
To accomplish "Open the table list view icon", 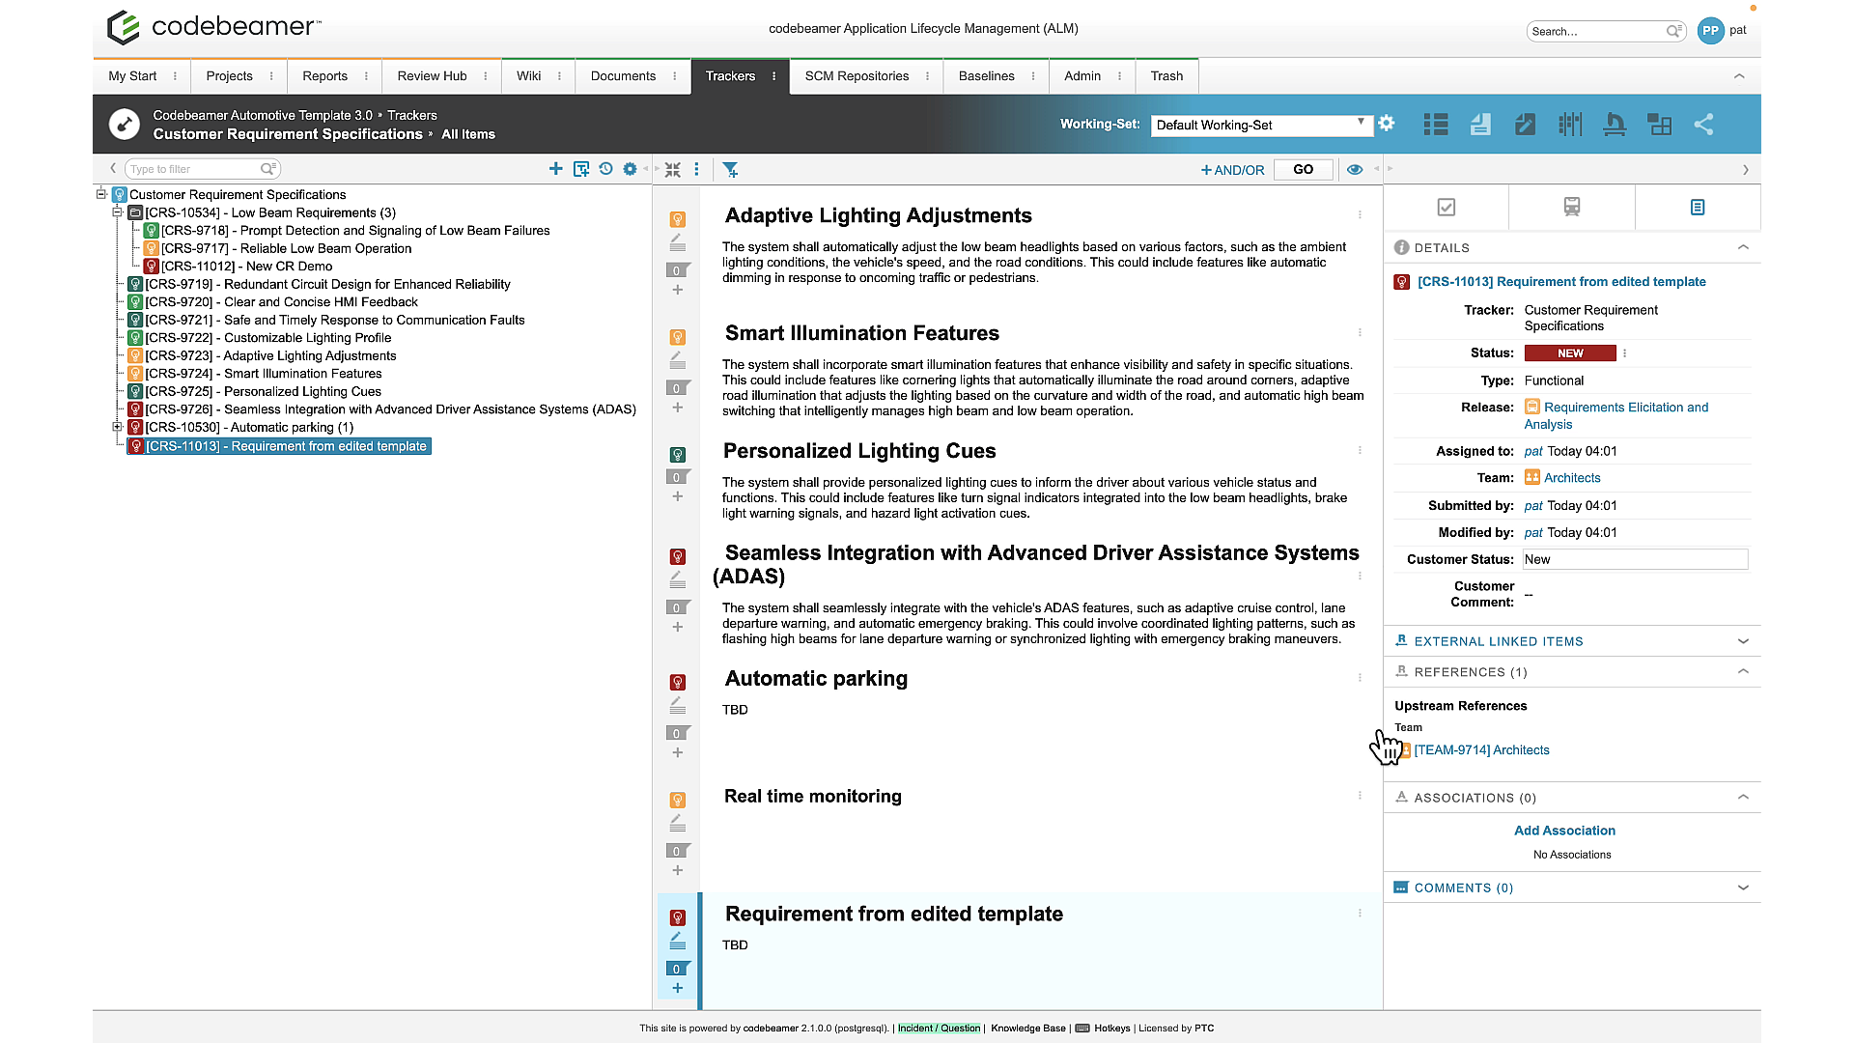I will point(1436,125).
